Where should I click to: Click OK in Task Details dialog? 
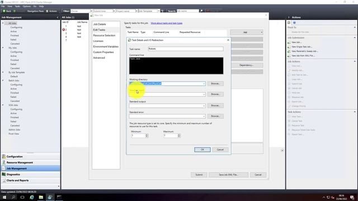202,150
